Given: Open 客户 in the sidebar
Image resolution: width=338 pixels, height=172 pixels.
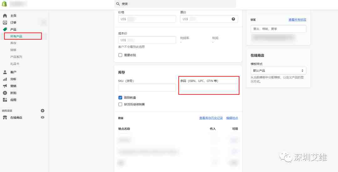Looking at the screenshot, I should [13, 72].
